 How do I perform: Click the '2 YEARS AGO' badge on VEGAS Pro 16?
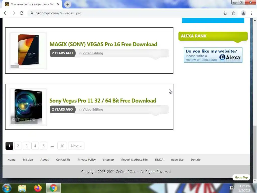pyautogui.click(x=62, y=53)
